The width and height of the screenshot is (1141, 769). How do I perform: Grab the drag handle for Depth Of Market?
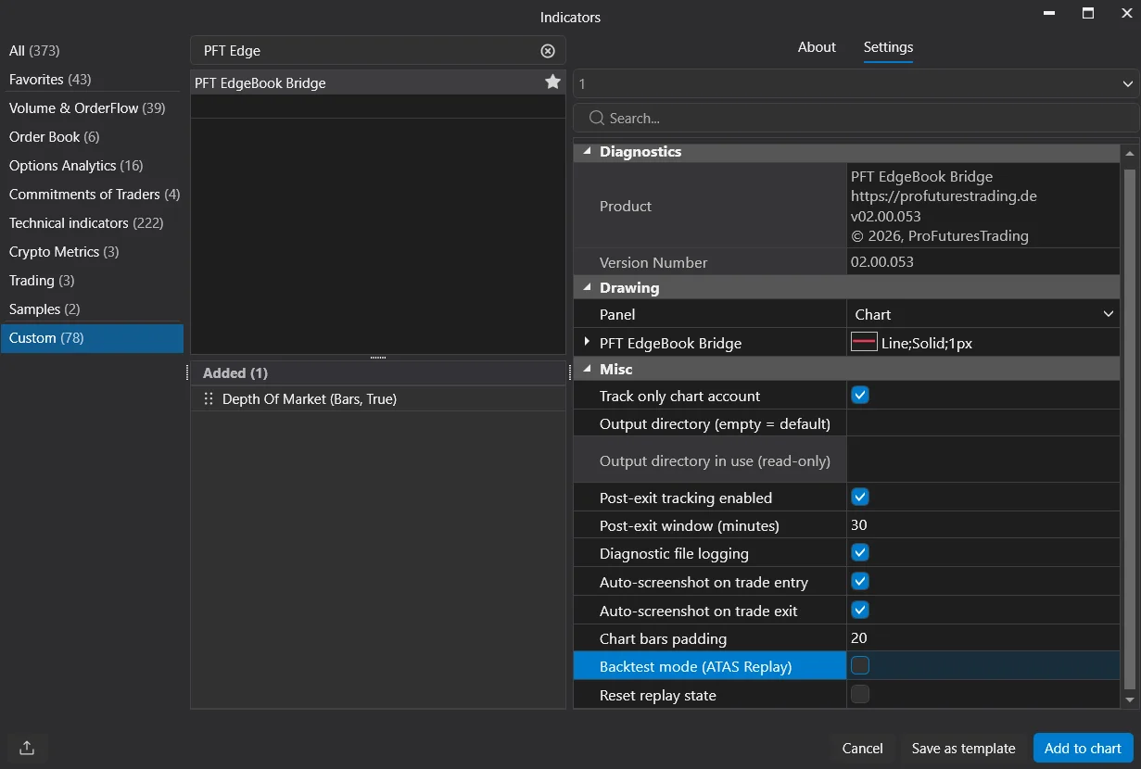tap(209, 399)
